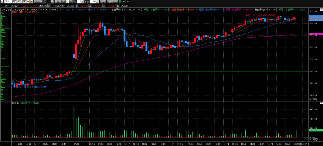Select the tick (T) timeframe button
The height and width of the screenshot is (146, 323).
click(x=71, y=2)
